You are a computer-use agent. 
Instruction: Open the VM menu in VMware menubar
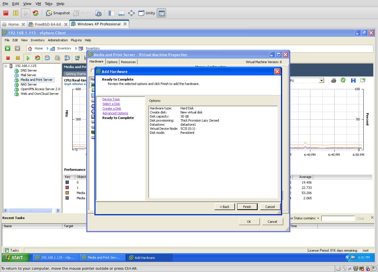click(x=38, y=4)
